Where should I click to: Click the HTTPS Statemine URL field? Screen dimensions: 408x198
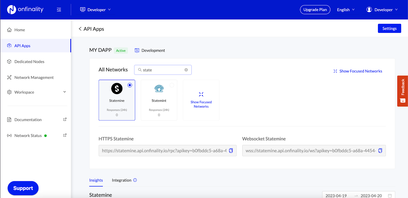[168, 151]
